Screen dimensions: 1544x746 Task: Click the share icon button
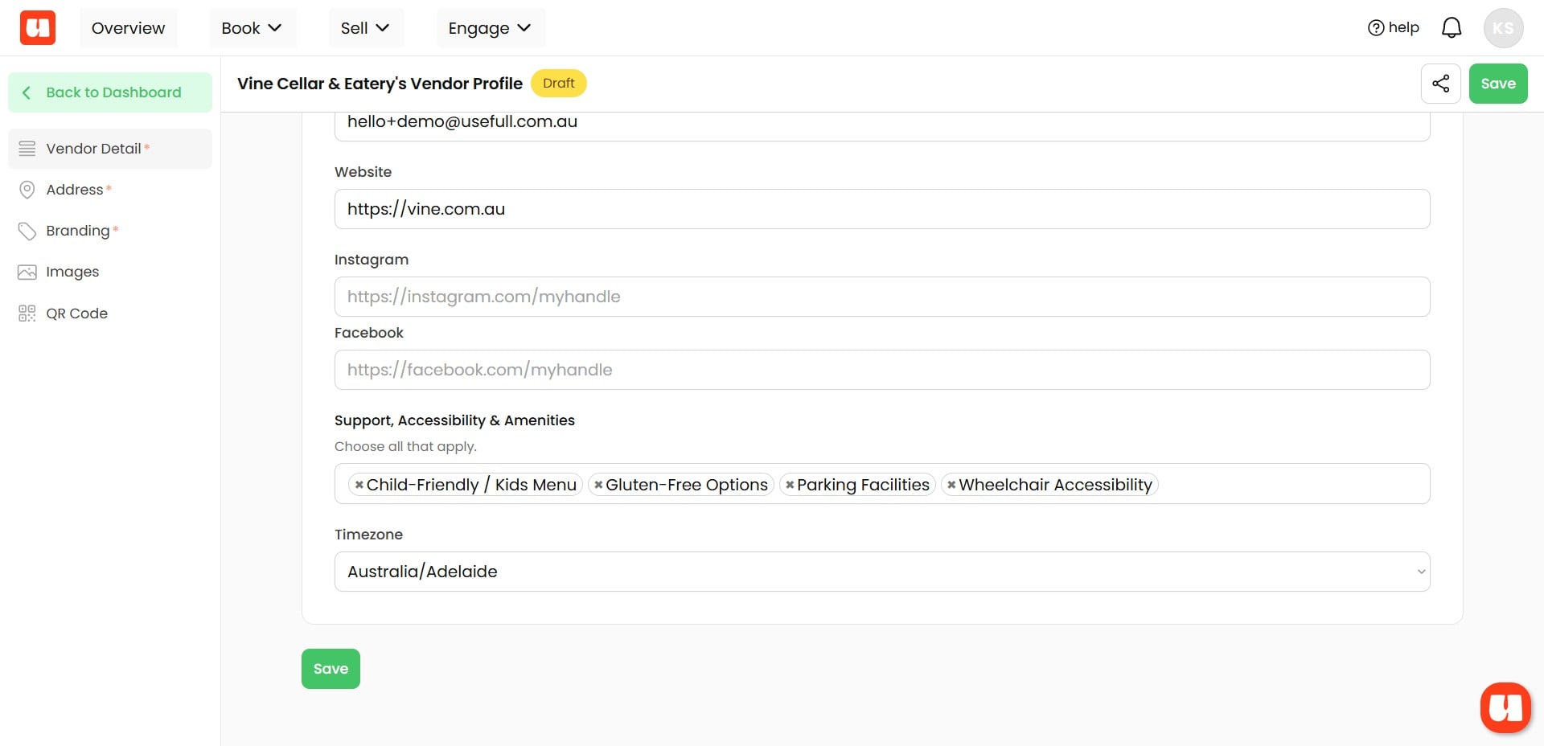1440,84
